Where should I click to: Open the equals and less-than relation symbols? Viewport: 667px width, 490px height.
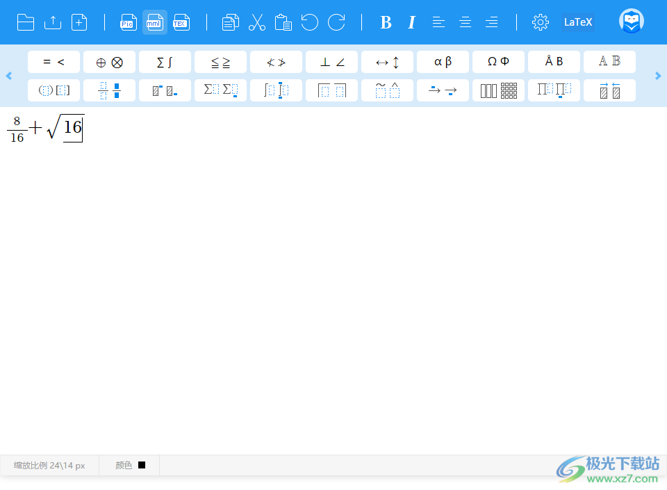(53, 62)
